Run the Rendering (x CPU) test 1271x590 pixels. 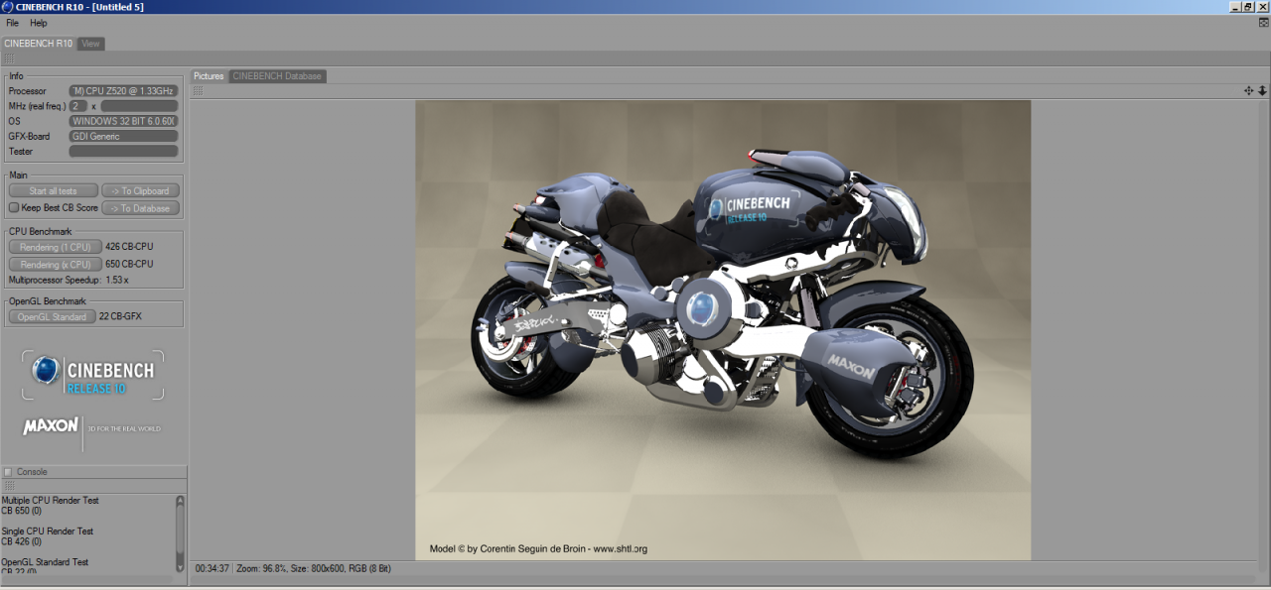[x=56, y=265]
